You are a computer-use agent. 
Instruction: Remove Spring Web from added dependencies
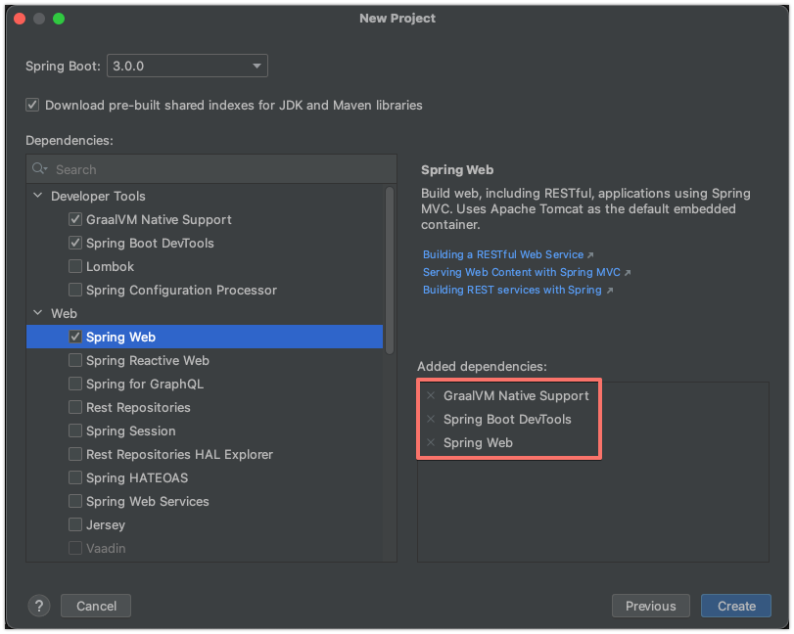pyautogui.click(x=431, y=443)
